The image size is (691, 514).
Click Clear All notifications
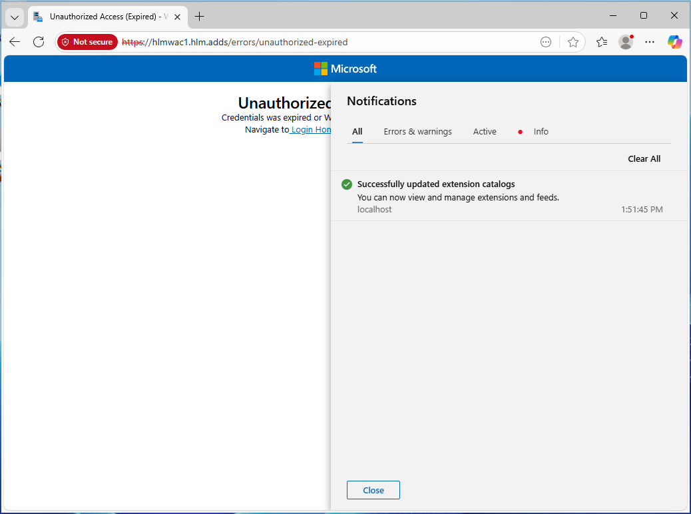[644, 158]
